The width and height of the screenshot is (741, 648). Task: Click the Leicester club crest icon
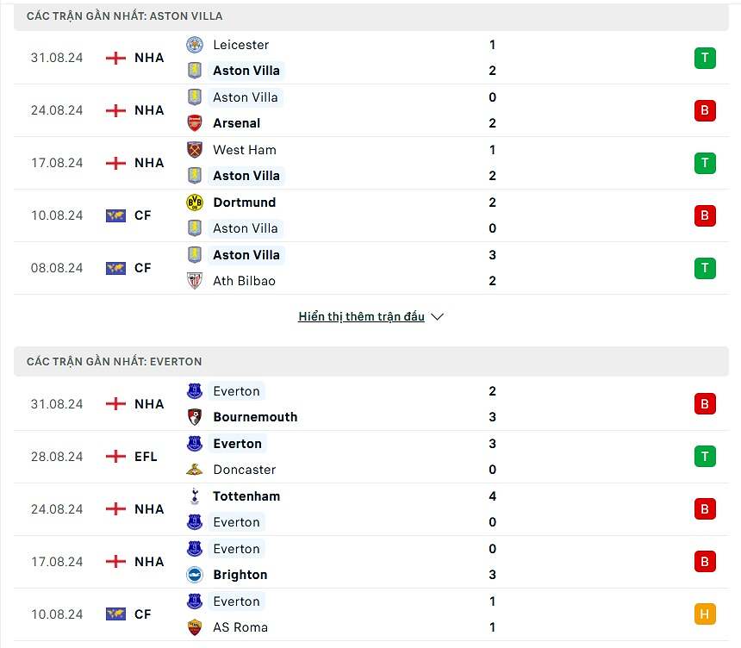coord(195,45)
